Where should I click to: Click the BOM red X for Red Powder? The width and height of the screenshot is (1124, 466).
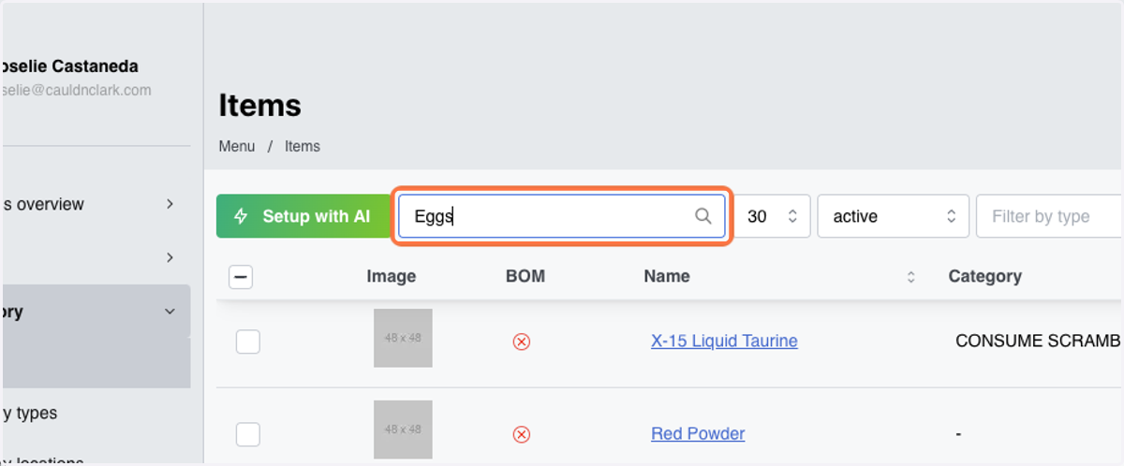[522, 434]
